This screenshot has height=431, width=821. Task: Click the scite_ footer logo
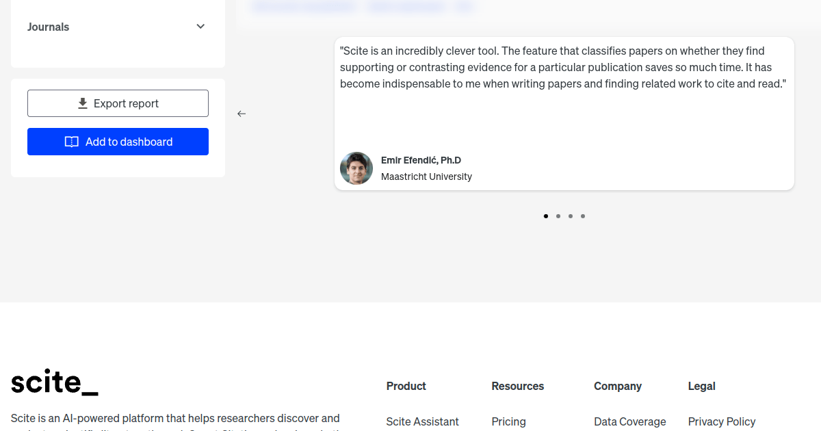click(55, 383)
